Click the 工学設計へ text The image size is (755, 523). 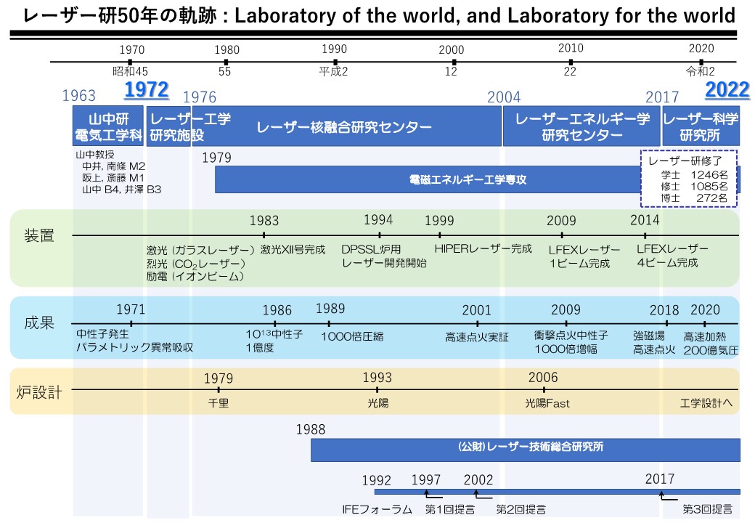coord(706,403)
